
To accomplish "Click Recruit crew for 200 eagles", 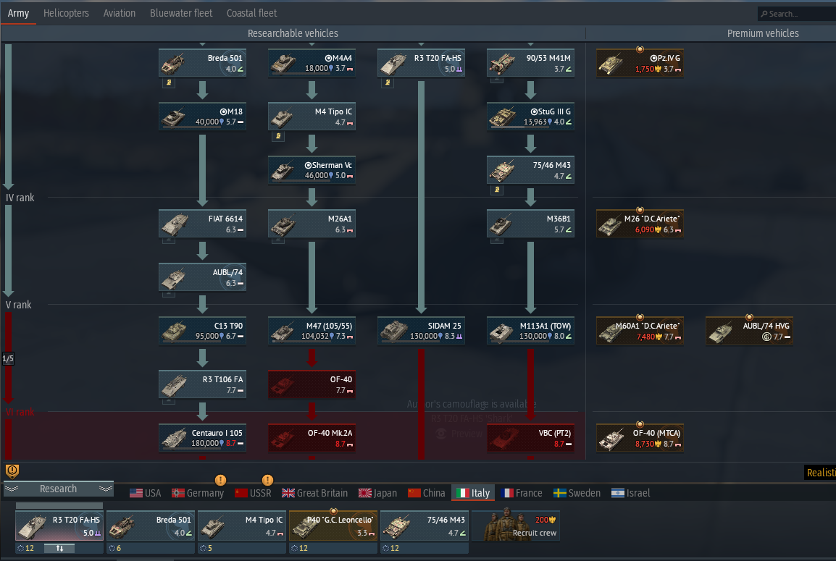I will pyautogui.click(x=516, y=526).
